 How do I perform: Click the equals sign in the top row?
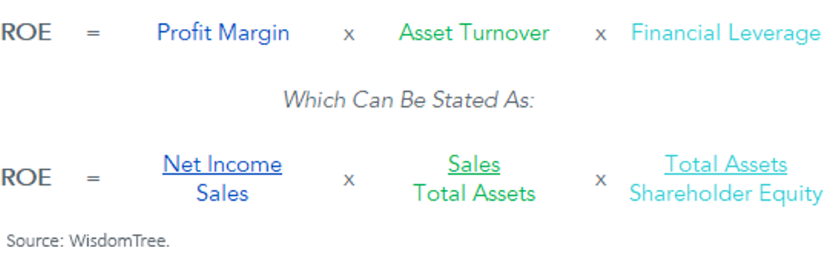click(x=93, y=34)
